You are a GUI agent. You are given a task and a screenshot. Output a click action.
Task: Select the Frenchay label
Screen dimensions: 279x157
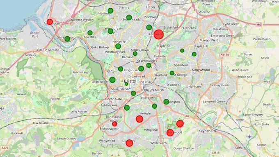[190, 28]
